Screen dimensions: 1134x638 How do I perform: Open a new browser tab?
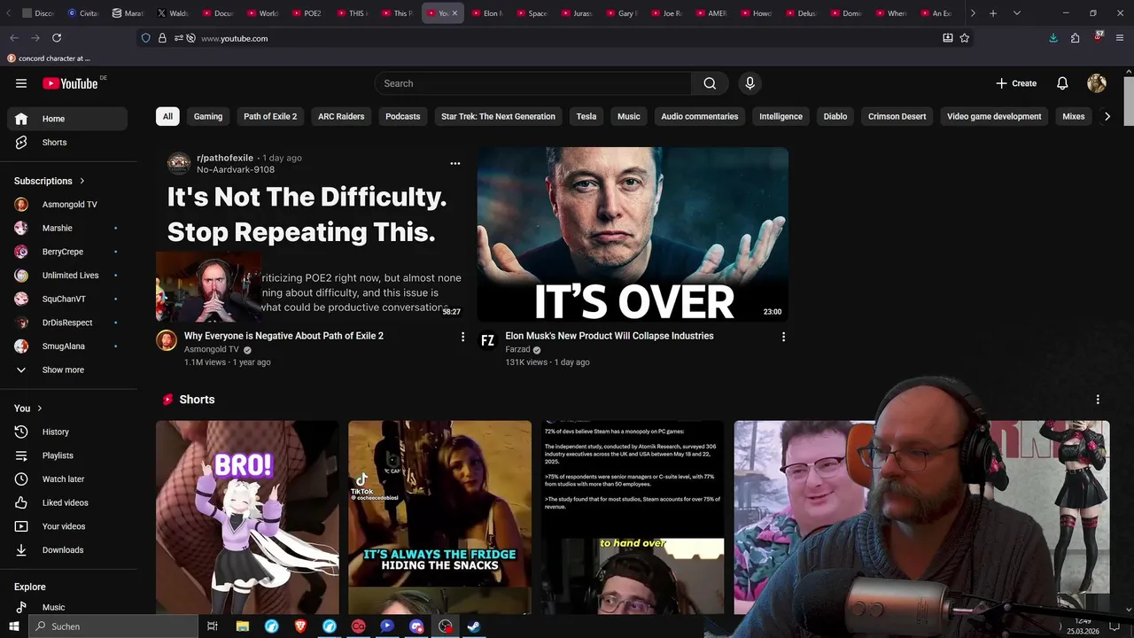[993, 13]
